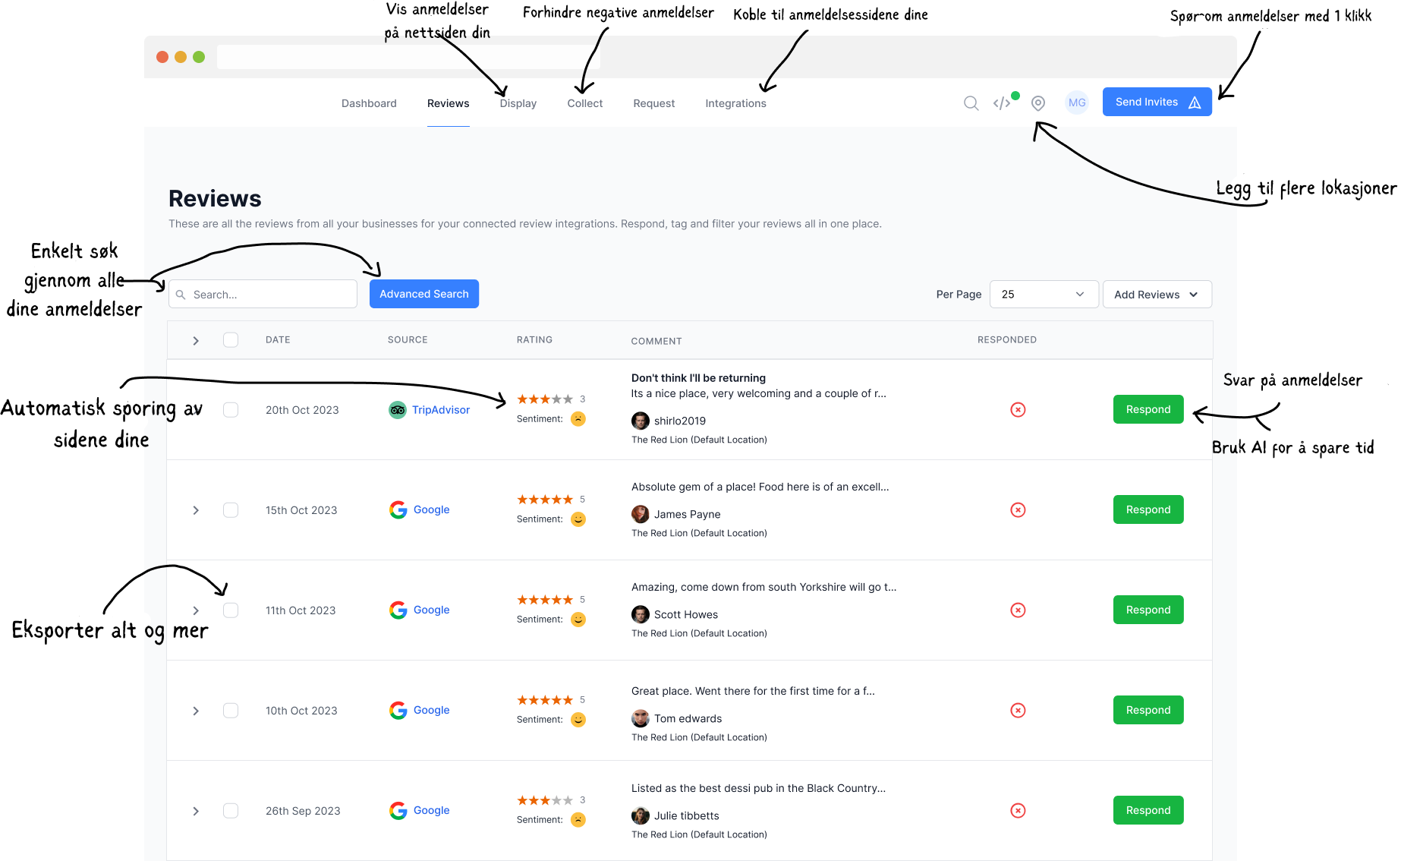Click sad sentiment face on shirlo2019 review
The image size is (1401, 861).
click(578, 419)
